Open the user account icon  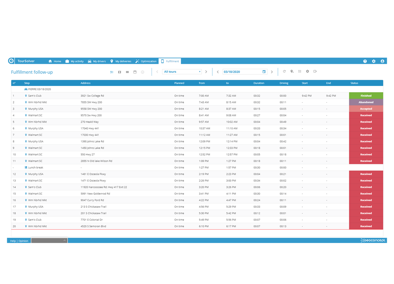tap(382, 61)
